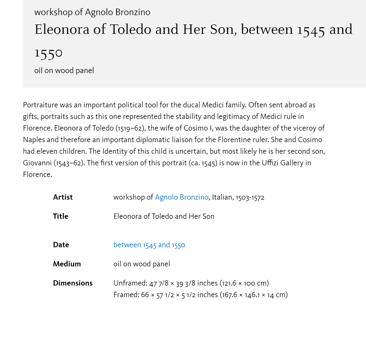Click the Framed dimensions line
The image size is (366, 339).
point(201,295)
